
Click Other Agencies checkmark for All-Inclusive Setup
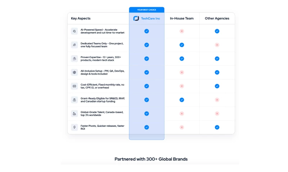[217, 72]
